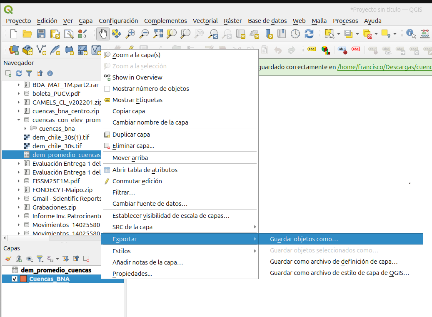Click the Cuencas_BNA orange color swatch
Screen dimensions: 432x317
click(x=23, y=279)
